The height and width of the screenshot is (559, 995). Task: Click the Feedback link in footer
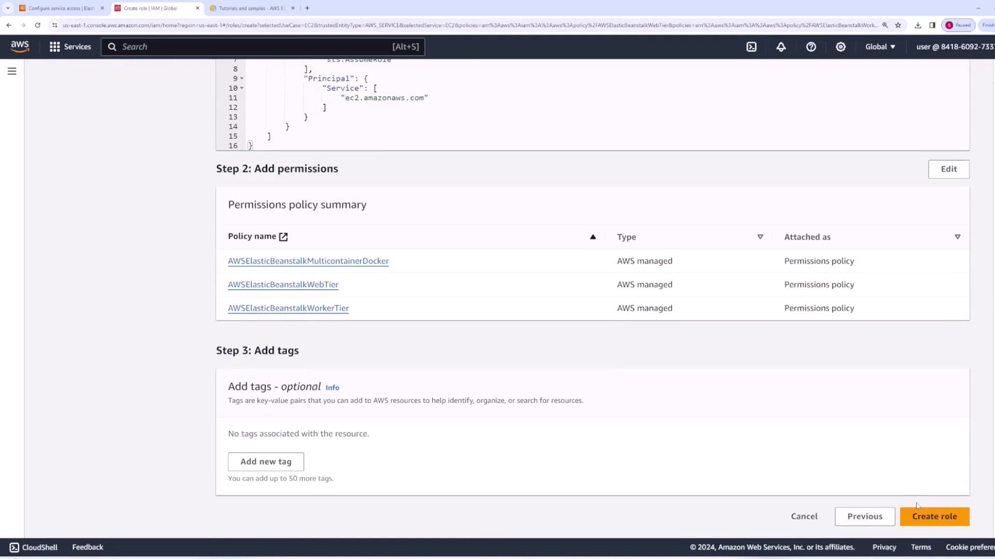pos(88,547)
